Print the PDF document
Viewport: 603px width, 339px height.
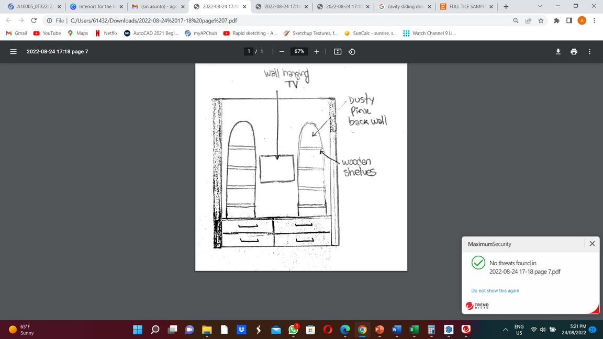tap(574, 51)
